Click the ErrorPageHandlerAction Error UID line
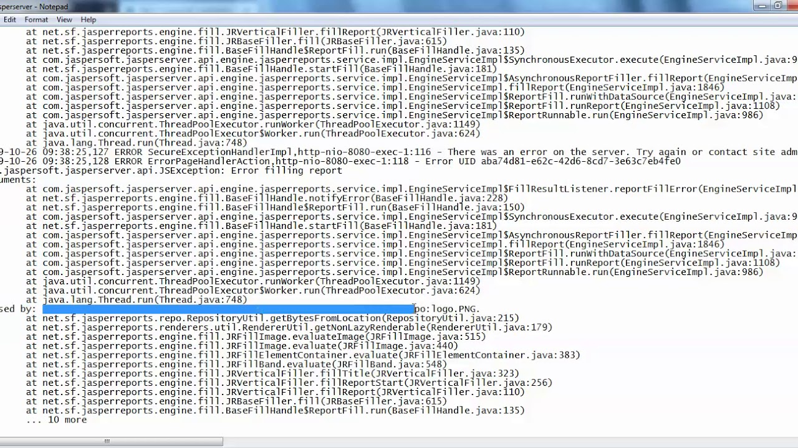The height and width of the screenshot is (448, 798). 340,161
